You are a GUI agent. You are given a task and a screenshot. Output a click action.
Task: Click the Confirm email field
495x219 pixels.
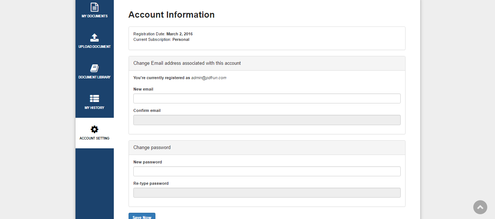267,120
